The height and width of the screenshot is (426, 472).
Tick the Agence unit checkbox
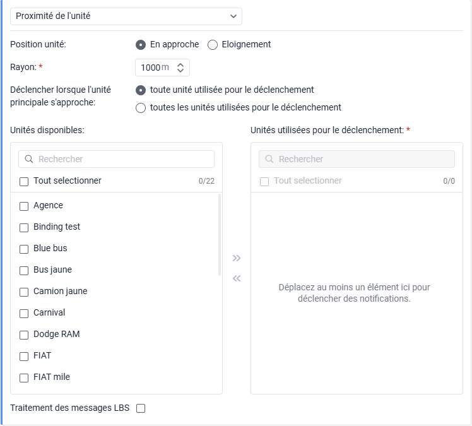24,206
